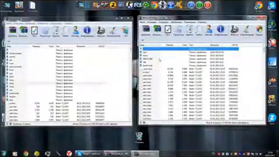The width and height of the screenshot is (279, 157).
Task: Open Операции menu in right WinRAR window
Action: click(x=163, y=22)
